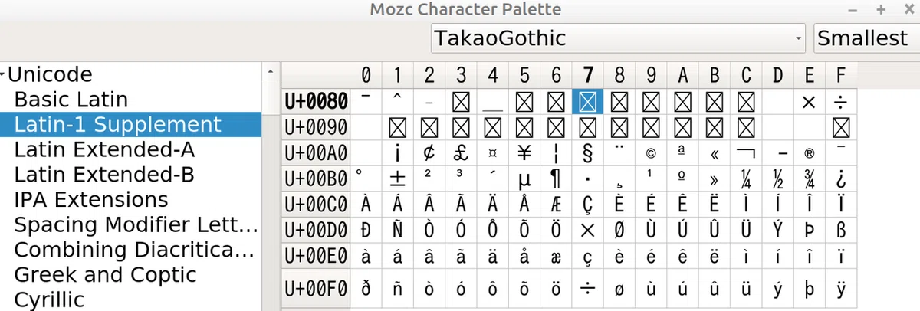Pick the lowercase ð character
Screen dimensions: 920x311
pos(366,288)
